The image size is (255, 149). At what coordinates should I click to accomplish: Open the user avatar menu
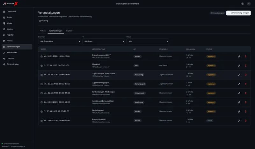249,4
